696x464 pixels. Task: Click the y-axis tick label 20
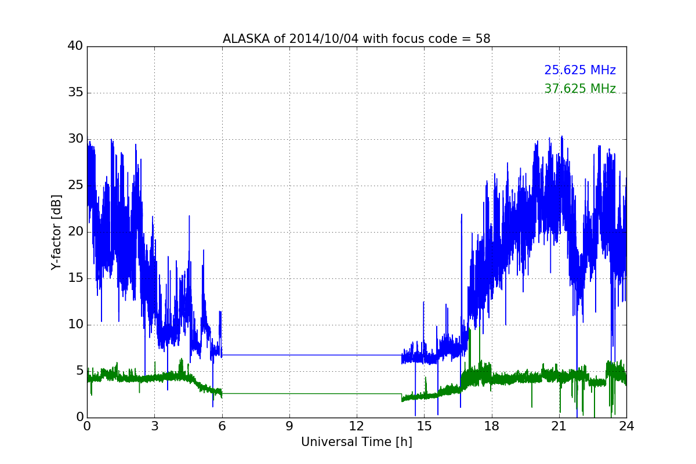click(75, 232)
